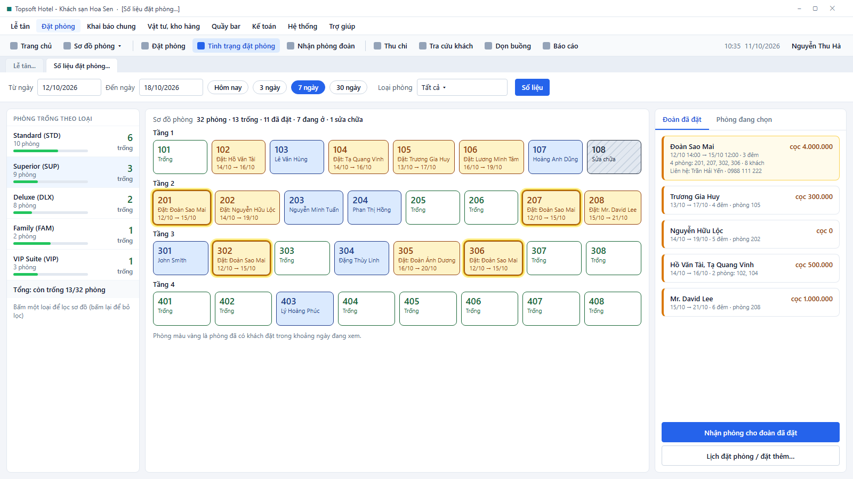
Task: Open the Khai báo chung menu
Action: pos(111,26)
